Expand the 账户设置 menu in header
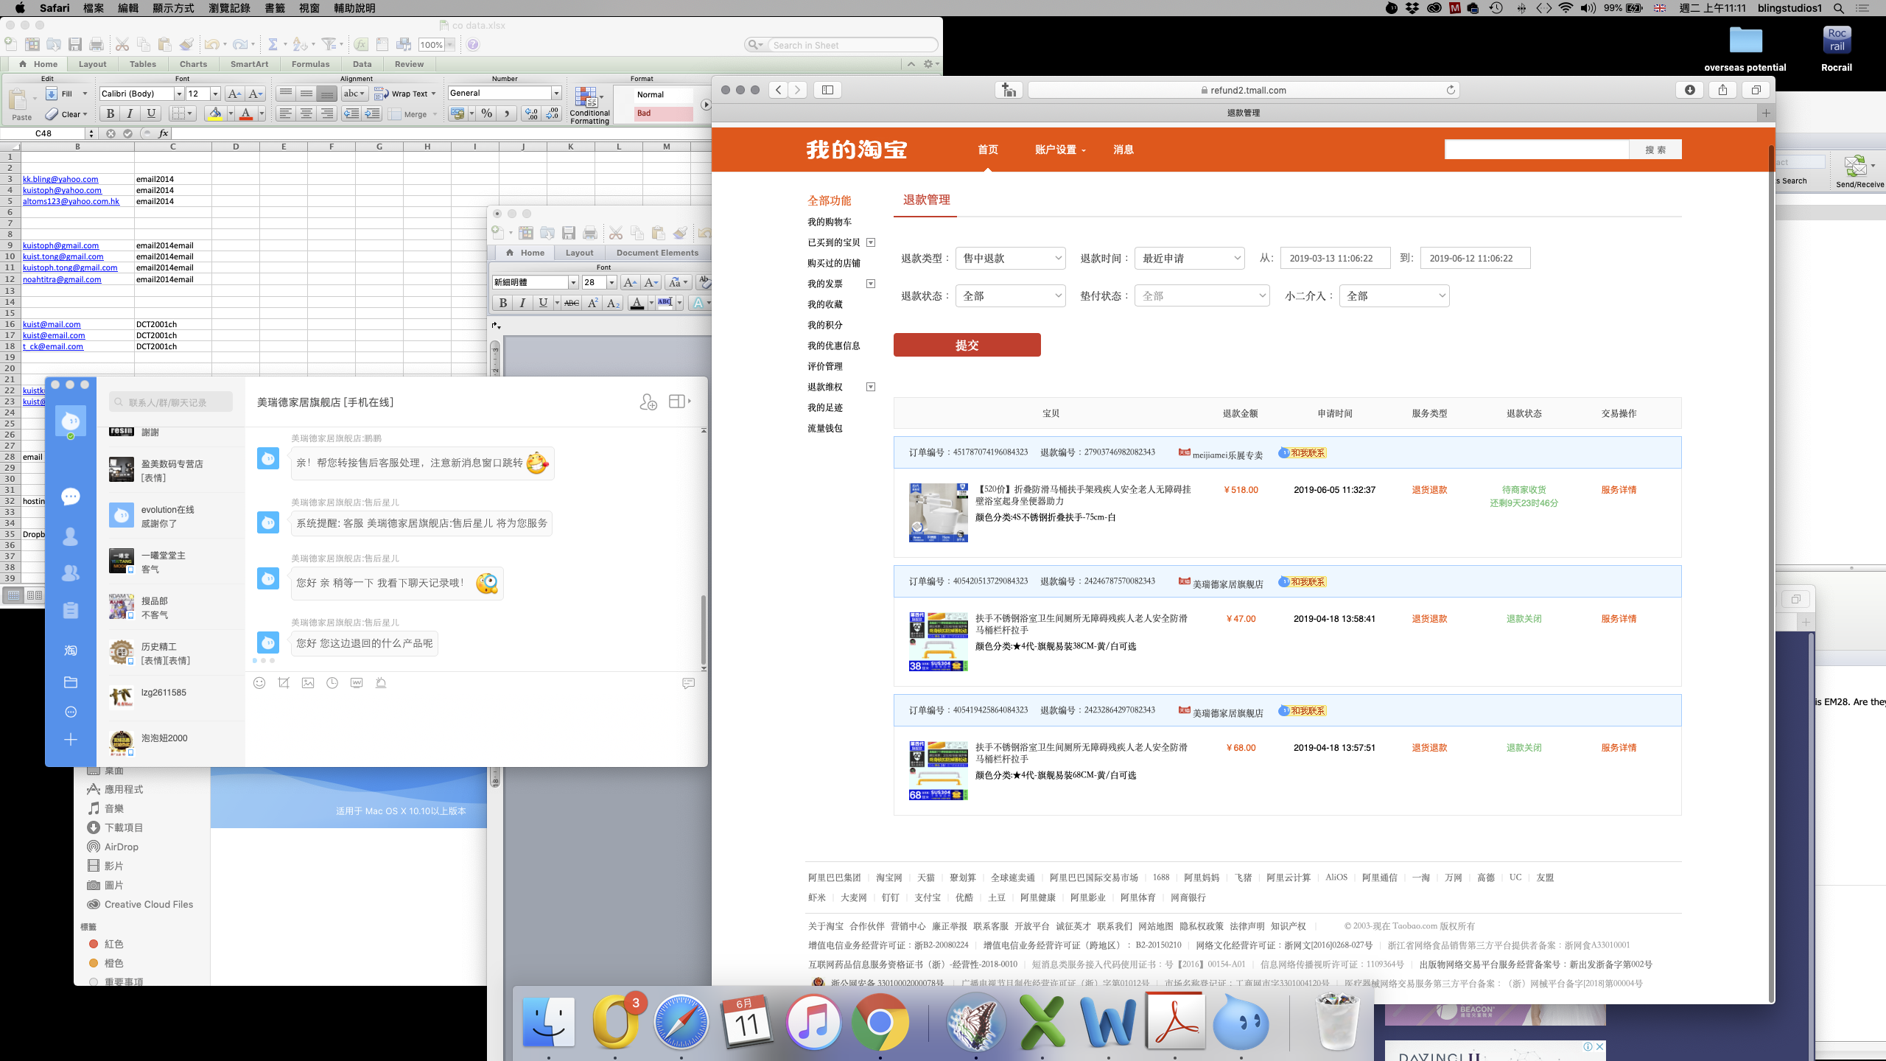1886x1061 pixels. point(1059,150)
